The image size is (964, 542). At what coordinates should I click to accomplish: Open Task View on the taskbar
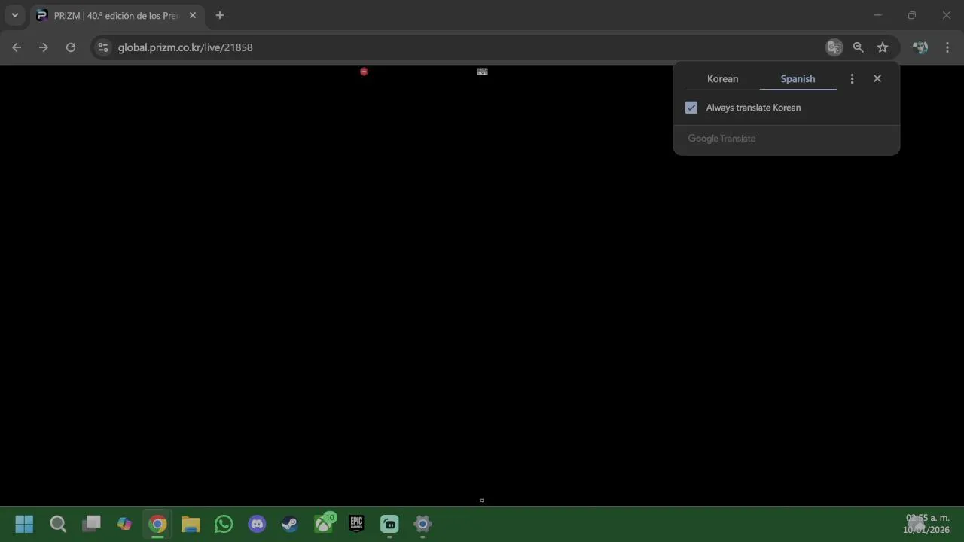coord(91,524)
